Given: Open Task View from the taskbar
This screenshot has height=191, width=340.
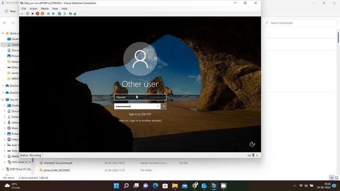Looking at the screenshot, I should (136, 186).
